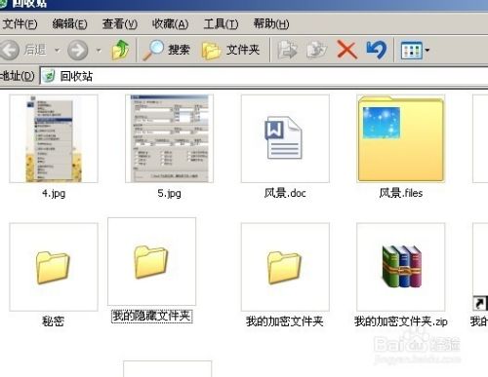Click the Move To folder toolbar icon
Image resolution: width=488 pixels, height=377 pixels.
tap(287, 50)
